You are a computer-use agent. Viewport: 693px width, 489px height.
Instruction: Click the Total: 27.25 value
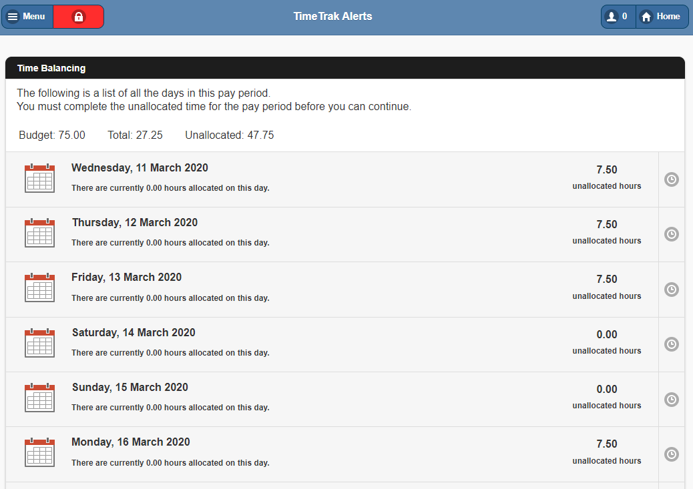coord(136,135)
